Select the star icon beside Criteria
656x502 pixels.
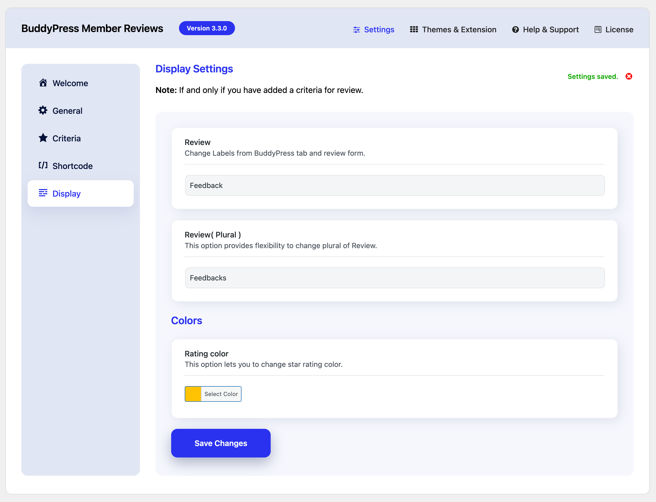43,138
